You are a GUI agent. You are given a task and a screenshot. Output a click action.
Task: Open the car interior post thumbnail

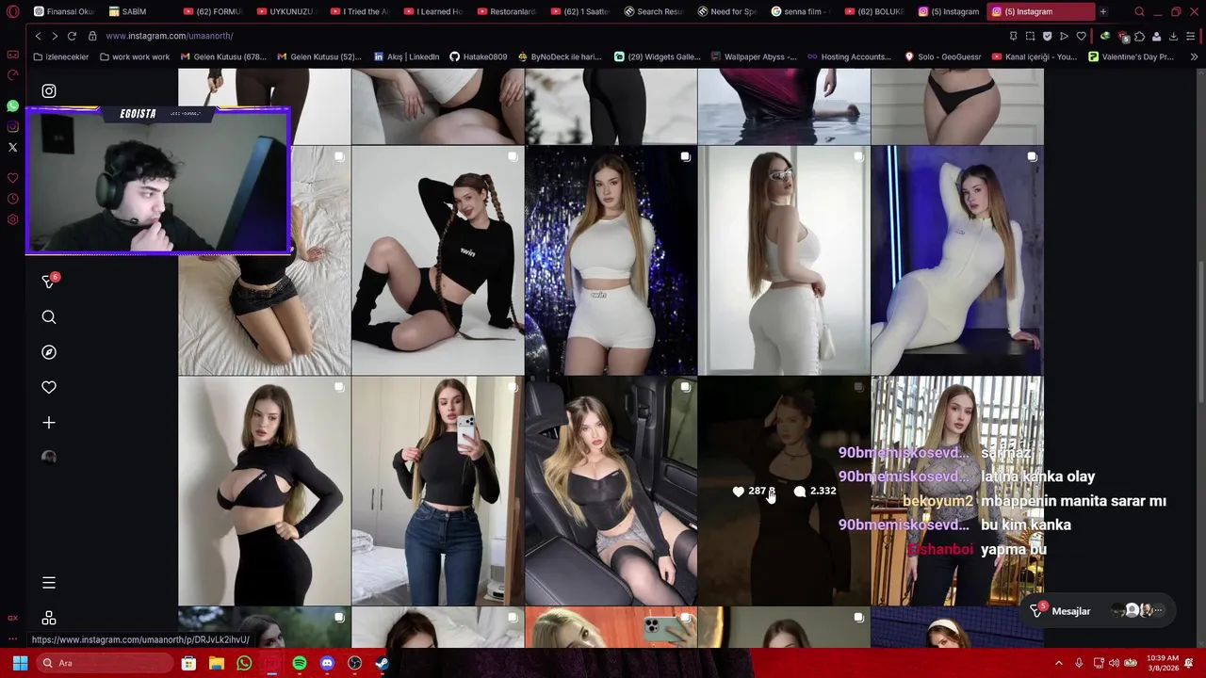[611, 491]
